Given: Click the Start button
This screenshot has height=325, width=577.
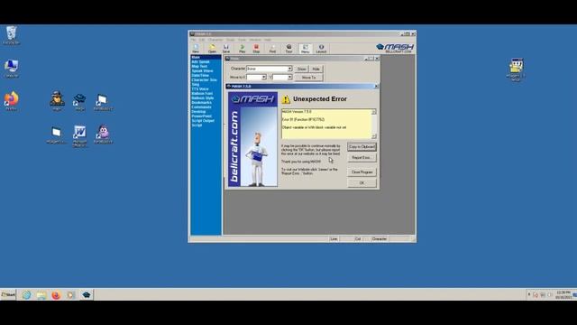Looking at the screenshot, I should pyautogui.click(x=8, y=295).
